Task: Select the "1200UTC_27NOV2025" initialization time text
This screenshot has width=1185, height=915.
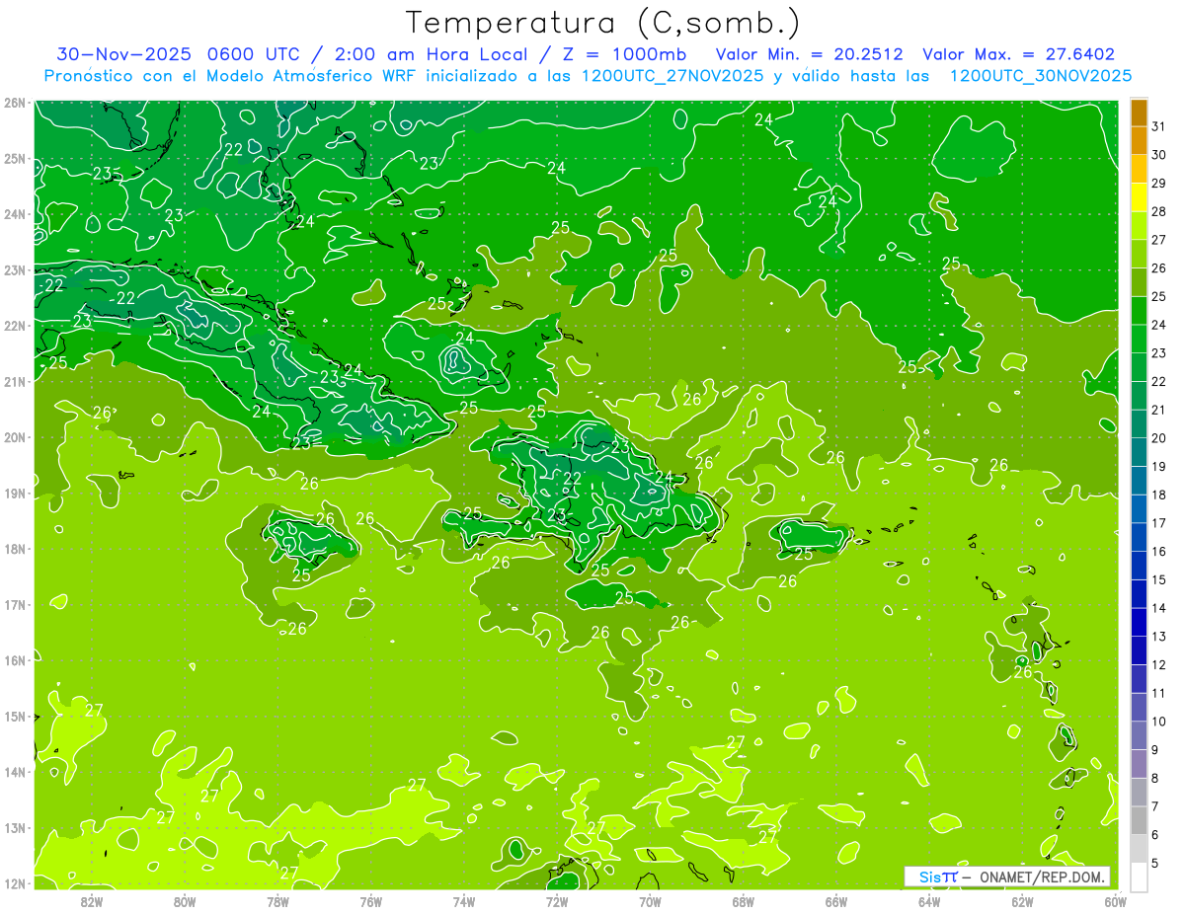Action: 674,76
